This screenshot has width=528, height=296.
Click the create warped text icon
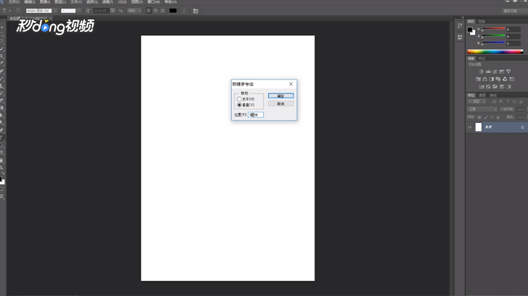tap(184, 11)
